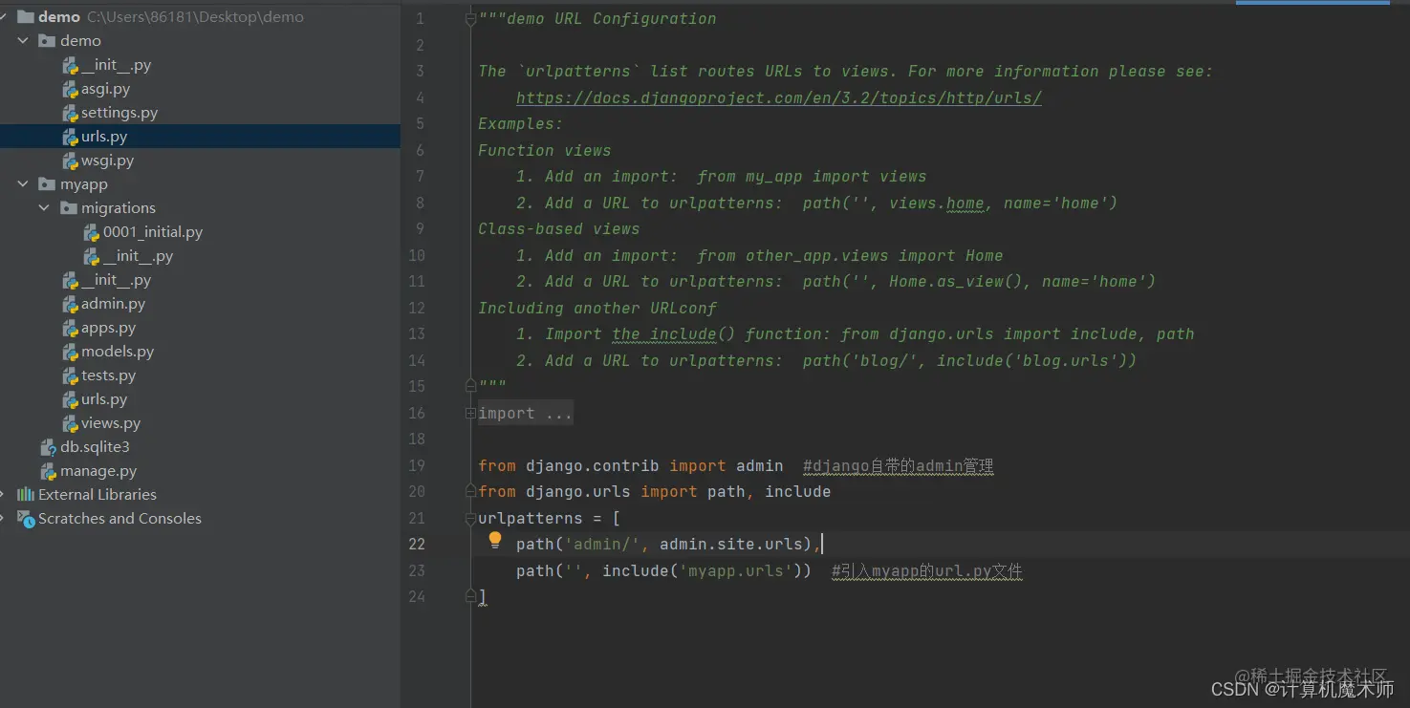This screenshot has height=708, width=1410.
Task: Click the Python file icon beside admin.py
Action: pos(70,304)
